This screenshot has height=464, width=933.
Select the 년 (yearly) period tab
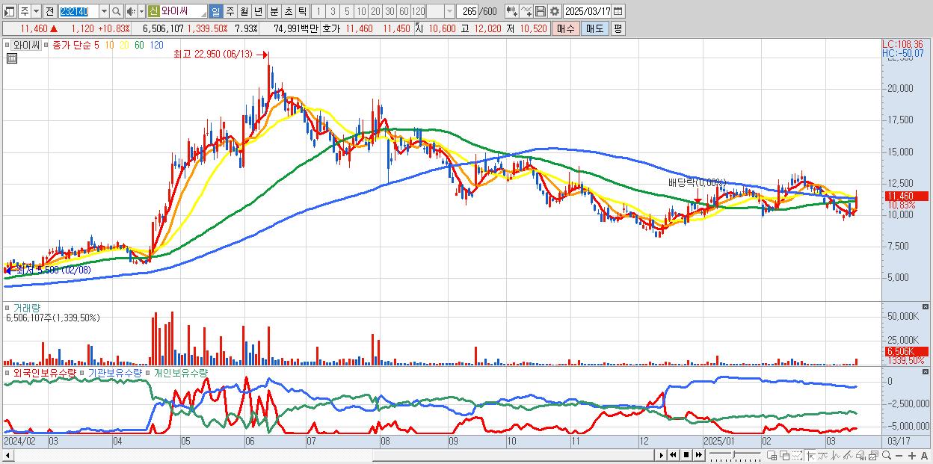[x=258, y=11]
